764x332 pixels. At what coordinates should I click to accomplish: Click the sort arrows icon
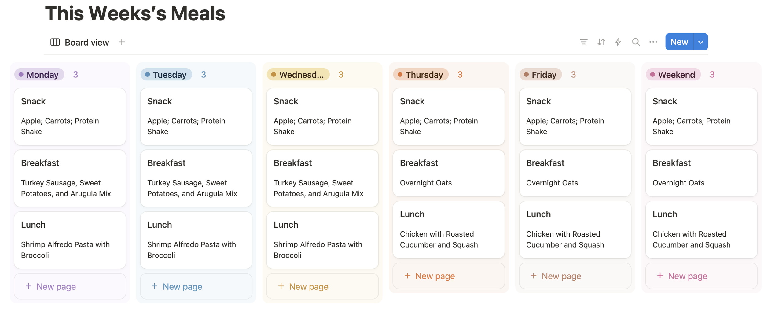coord(601,42)
